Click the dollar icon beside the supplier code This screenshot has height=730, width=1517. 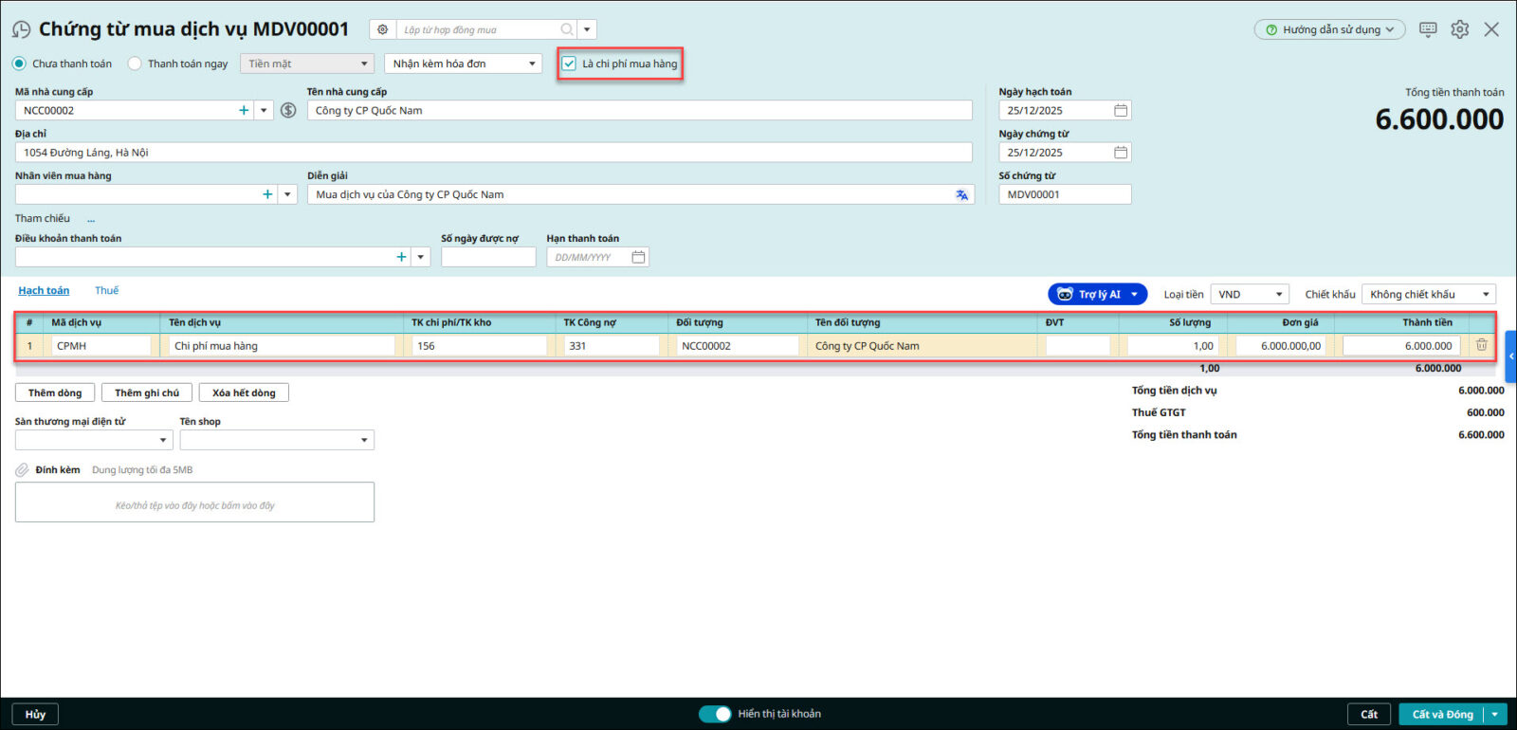(x=288, y=111)
